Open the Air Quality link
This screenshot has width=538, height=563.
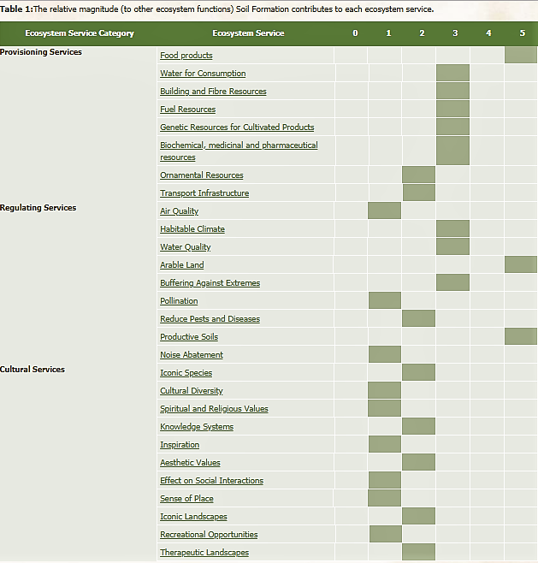[179, 211]
